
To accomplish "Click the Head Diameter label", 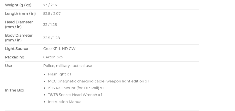I will 19,25.
